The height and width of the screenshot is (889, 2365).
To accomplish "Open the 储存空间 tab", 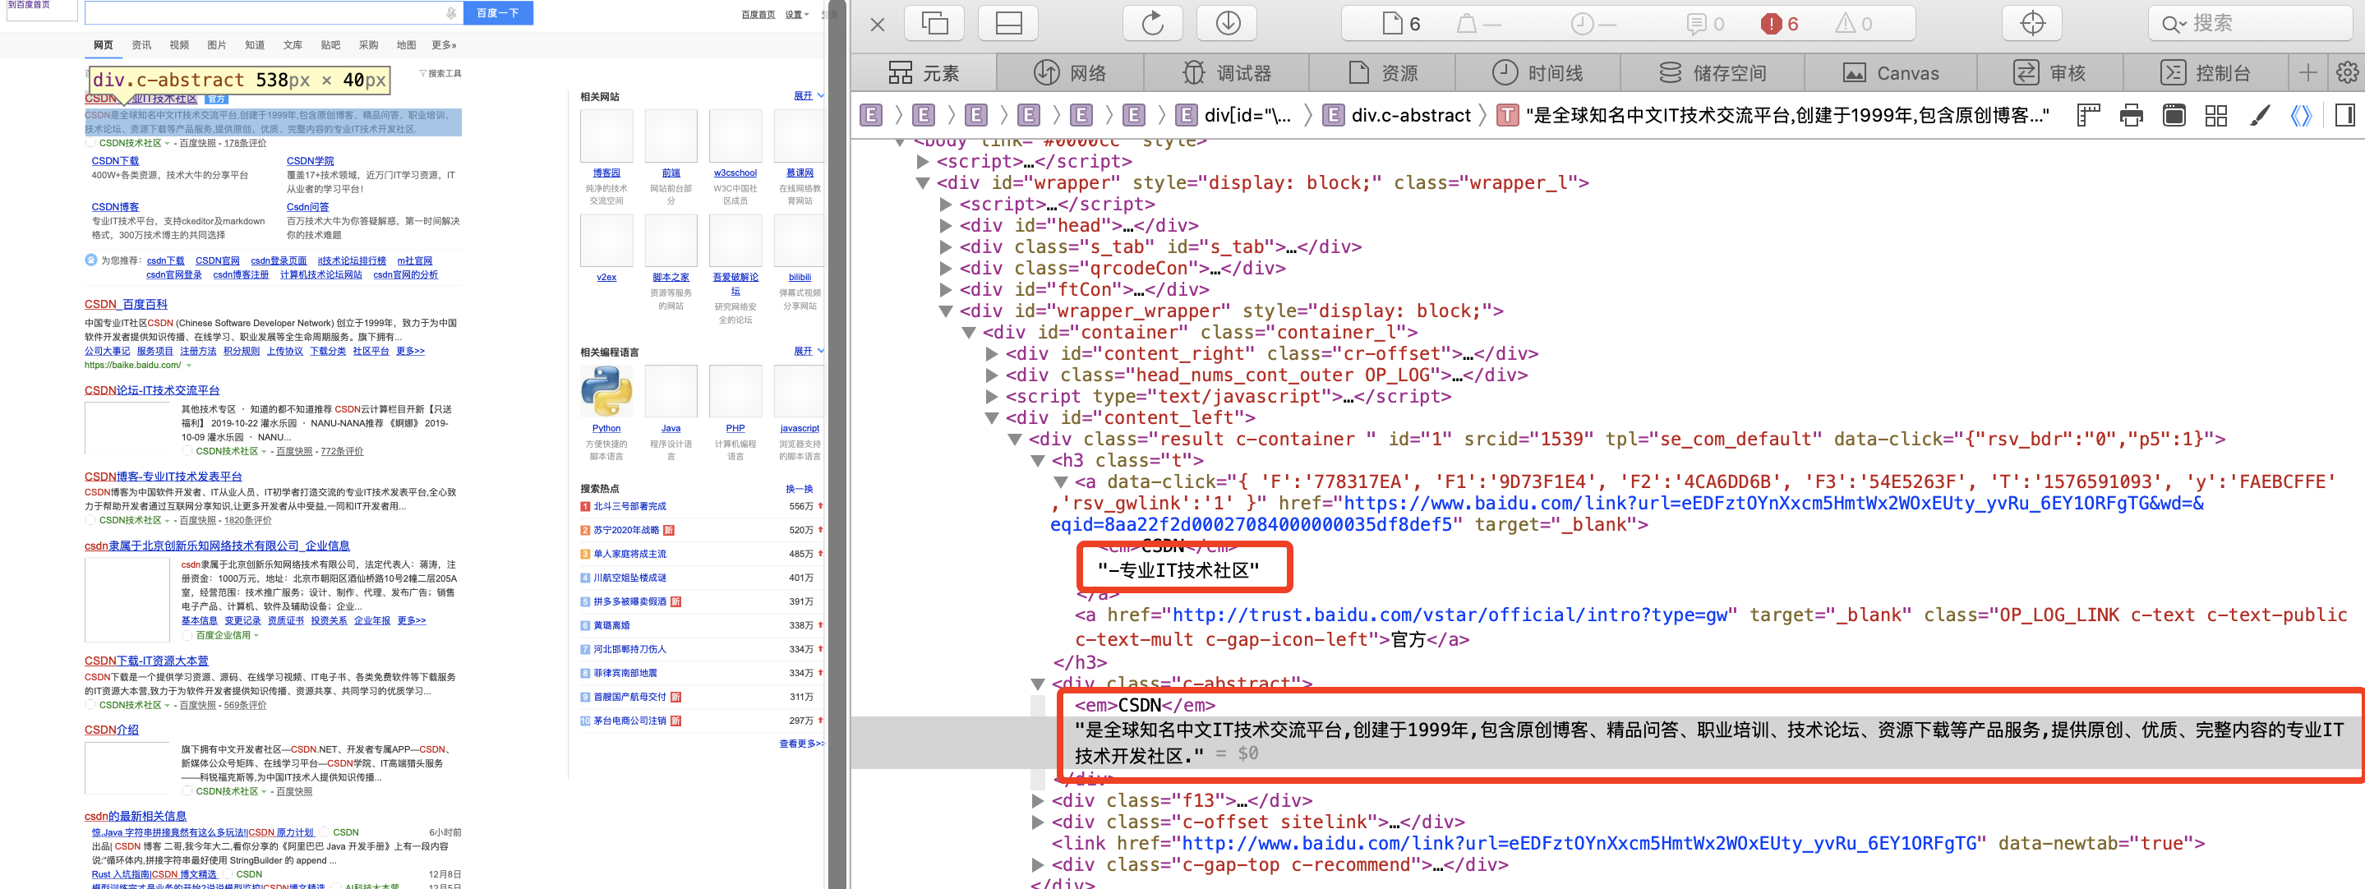I will 1713,72.
